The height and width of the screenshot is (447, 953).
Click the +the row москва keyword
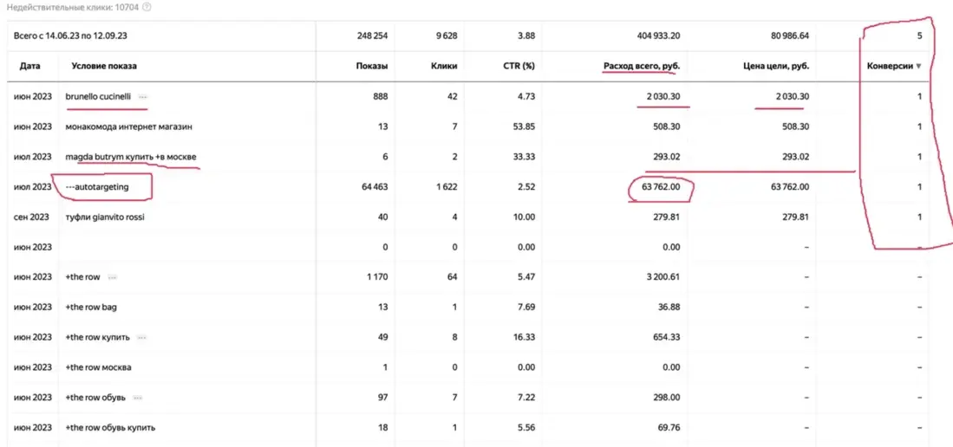click(98, 367)
